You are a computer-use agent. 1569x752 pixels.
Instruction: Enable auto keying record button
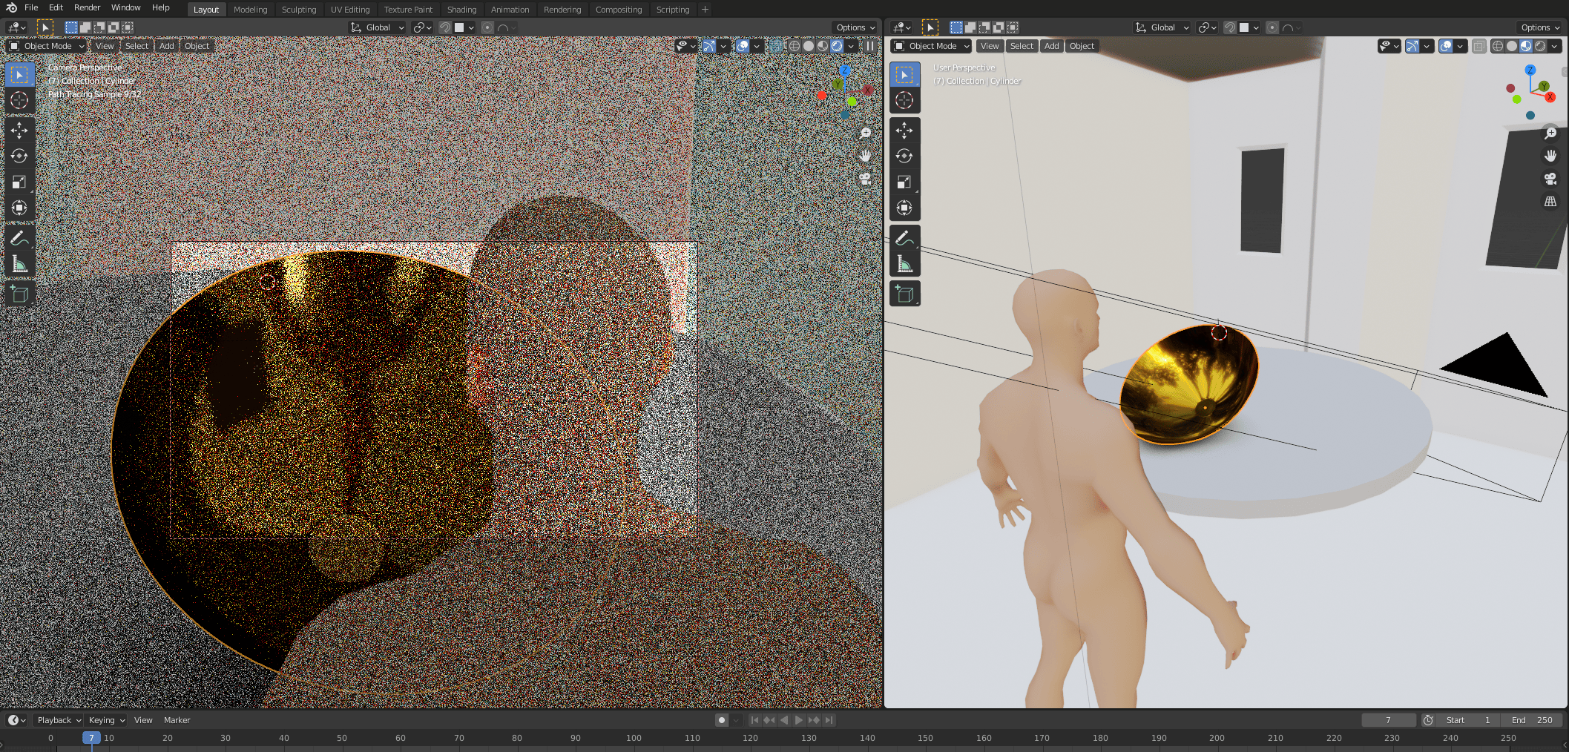click(x=721, y=720)
